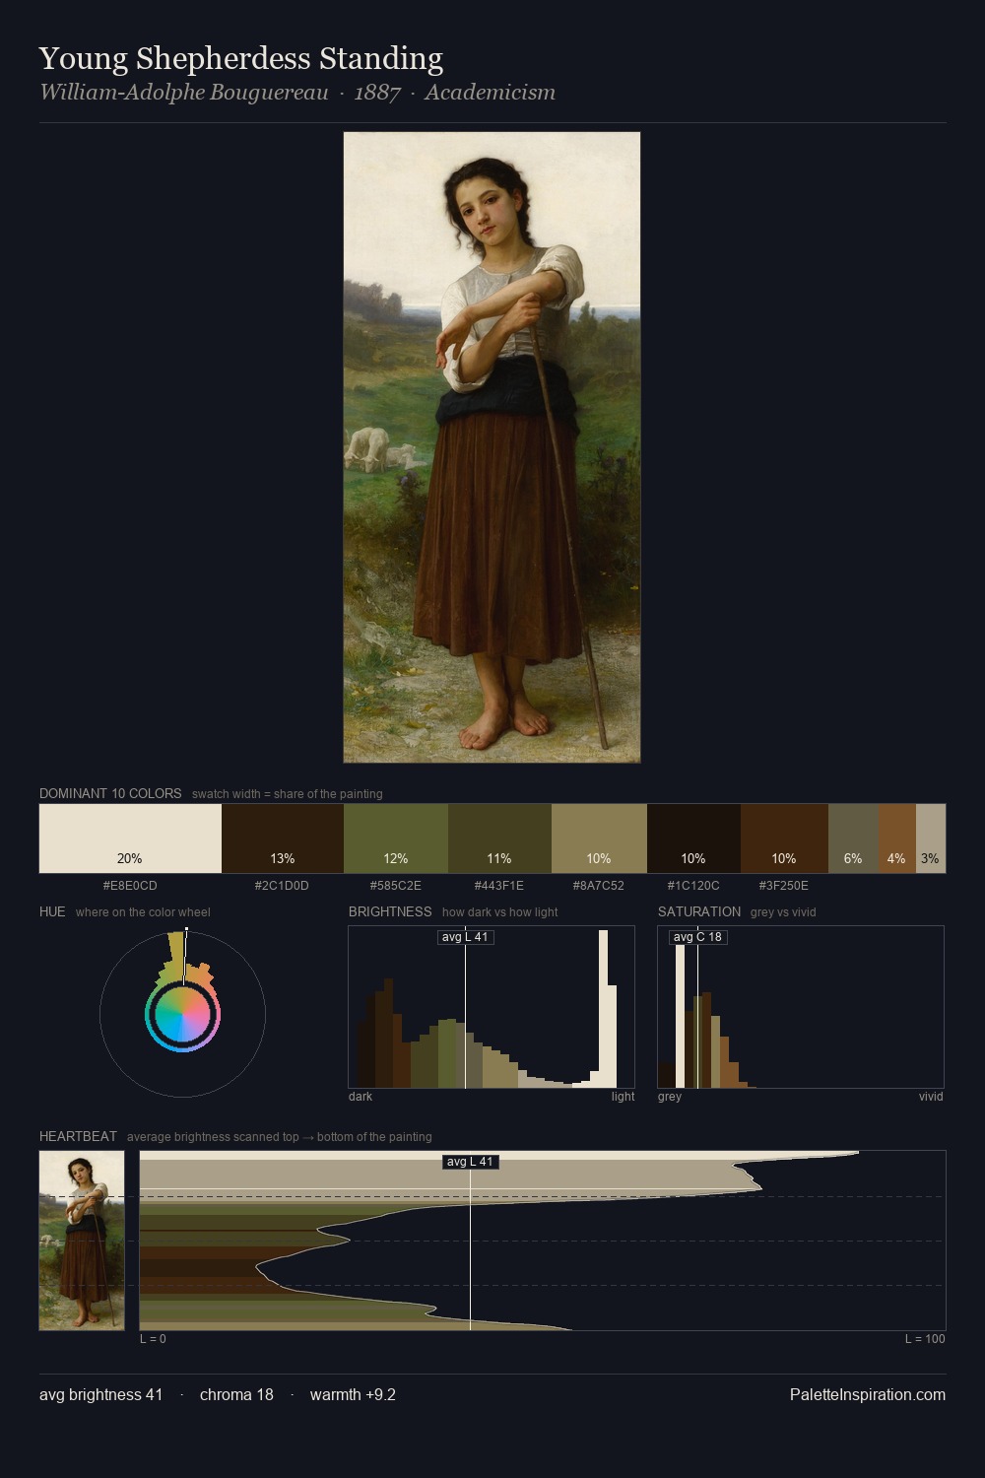Click the year 1887 in subtitle

(377, 93)
